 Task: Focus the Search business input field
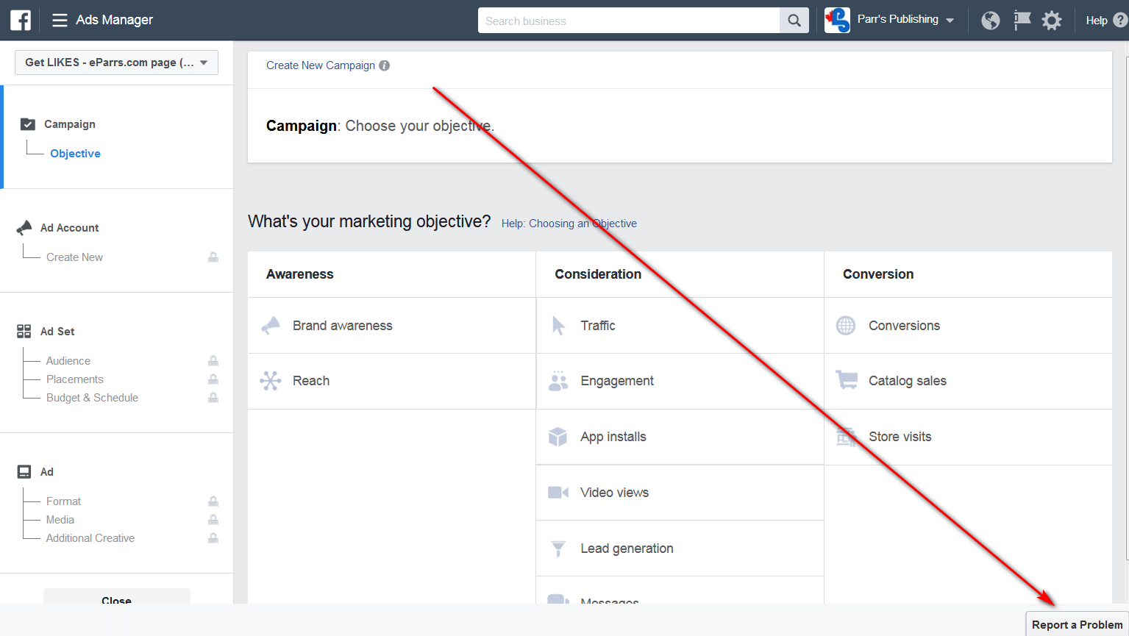(x=629, y=21)
